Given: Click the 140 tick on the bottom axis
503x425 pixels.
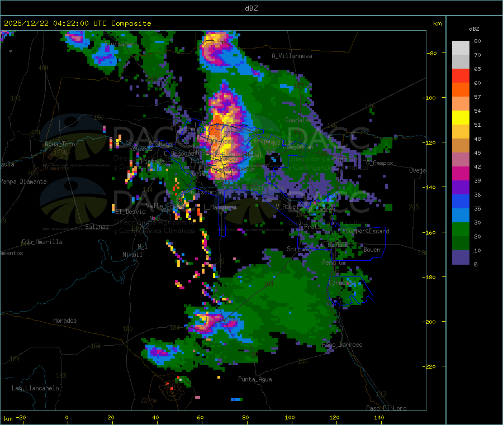Looking at the screenshot, I should [379, 417].
